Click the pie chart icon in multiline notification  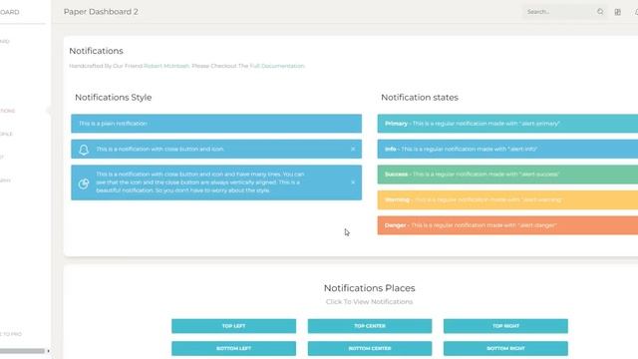tap(84, 183)
